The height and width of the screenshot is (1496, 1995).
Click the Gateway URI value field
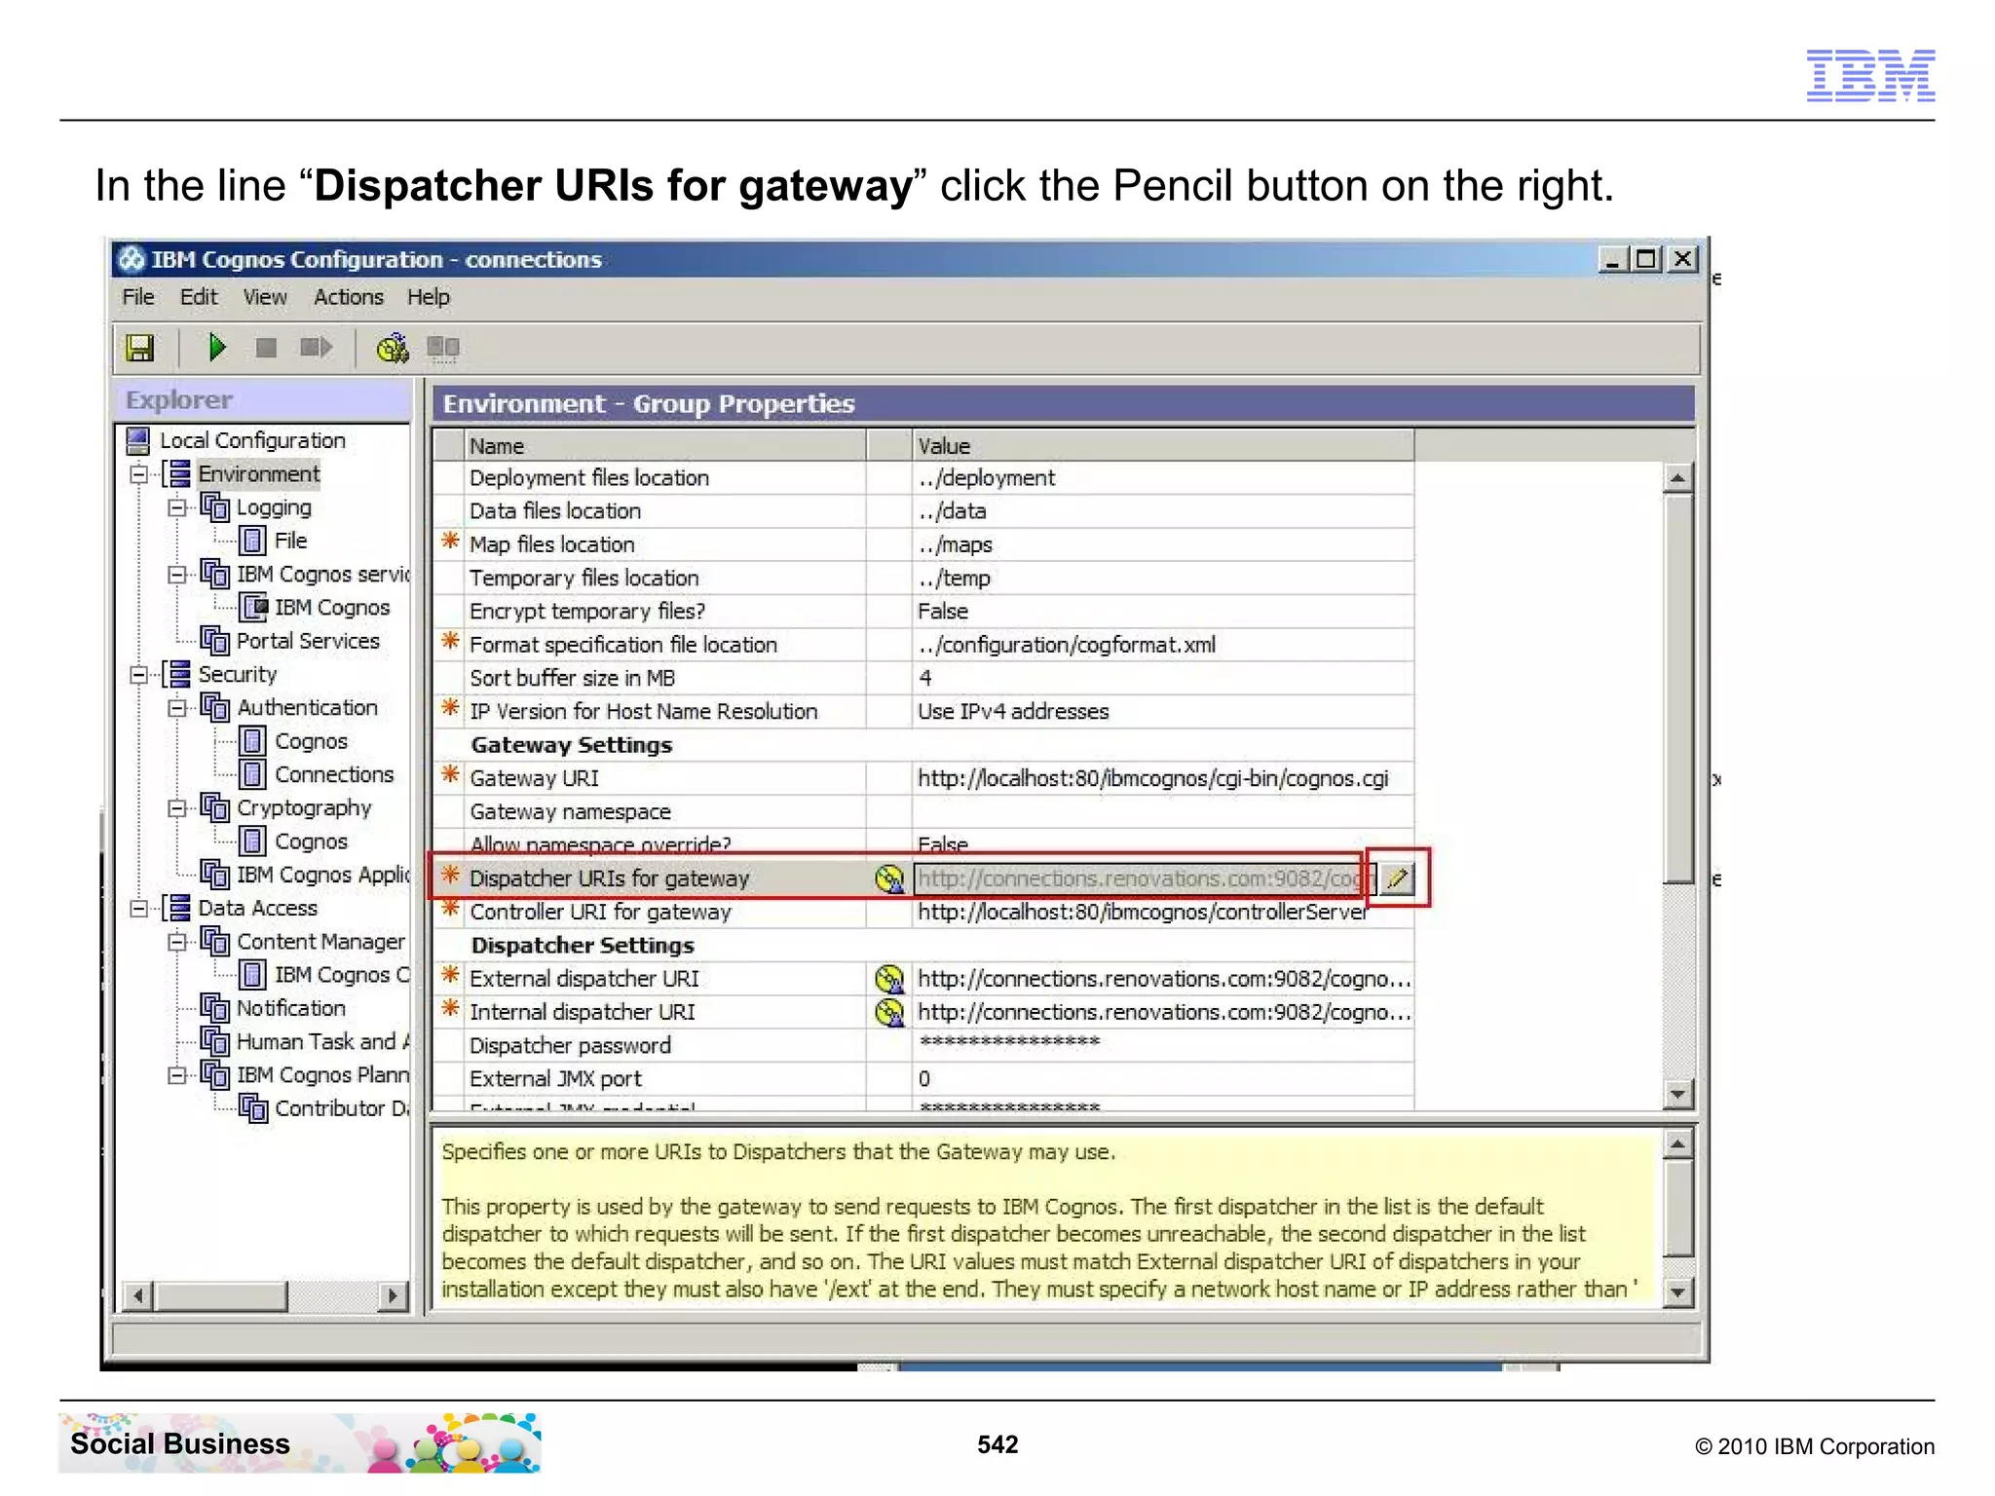(1162, 779)
